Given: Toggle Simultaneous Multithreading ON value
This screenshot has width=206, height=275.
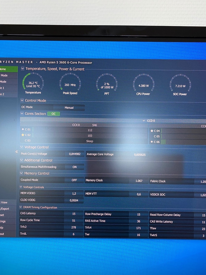Looking at the screenshot, I should (x=74, y=167).
